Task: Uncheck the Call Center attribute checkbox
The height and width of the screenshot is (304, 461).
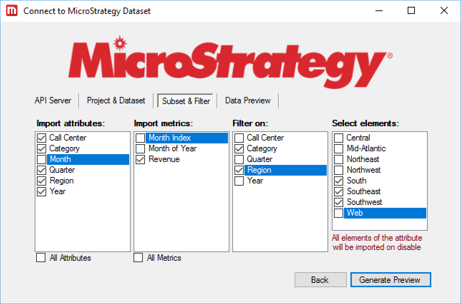Action: (x=42, y=138)
